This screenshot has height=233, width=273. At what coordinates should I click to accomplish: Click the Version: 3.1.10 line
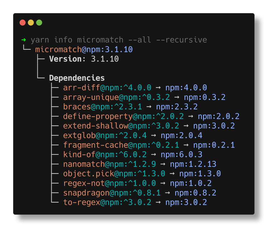pos(84,59)
